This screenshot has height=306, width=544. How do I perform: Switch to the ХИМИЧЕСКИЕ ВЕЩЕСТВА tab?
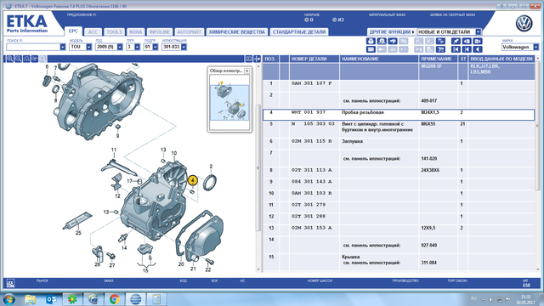tap(237, 32)
